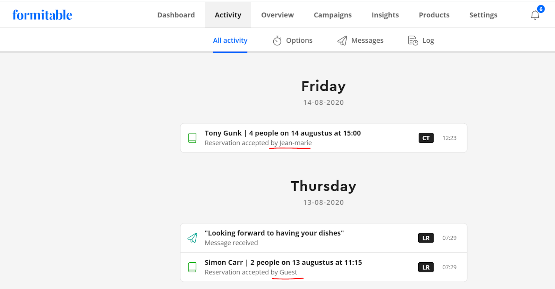Click the notification bell icon
This screenshot has width=555, height=289.
click(535, 15)
